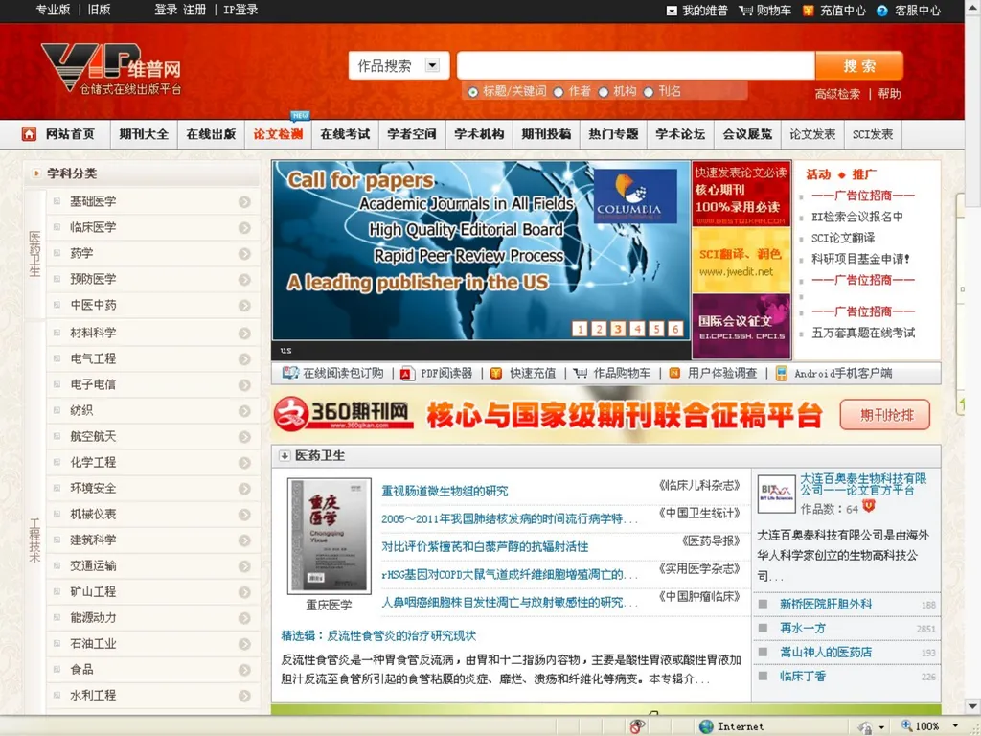Click the arrow icon on 基础医学 row
This screenshot has width=981, height=736.
pos(244,201)
